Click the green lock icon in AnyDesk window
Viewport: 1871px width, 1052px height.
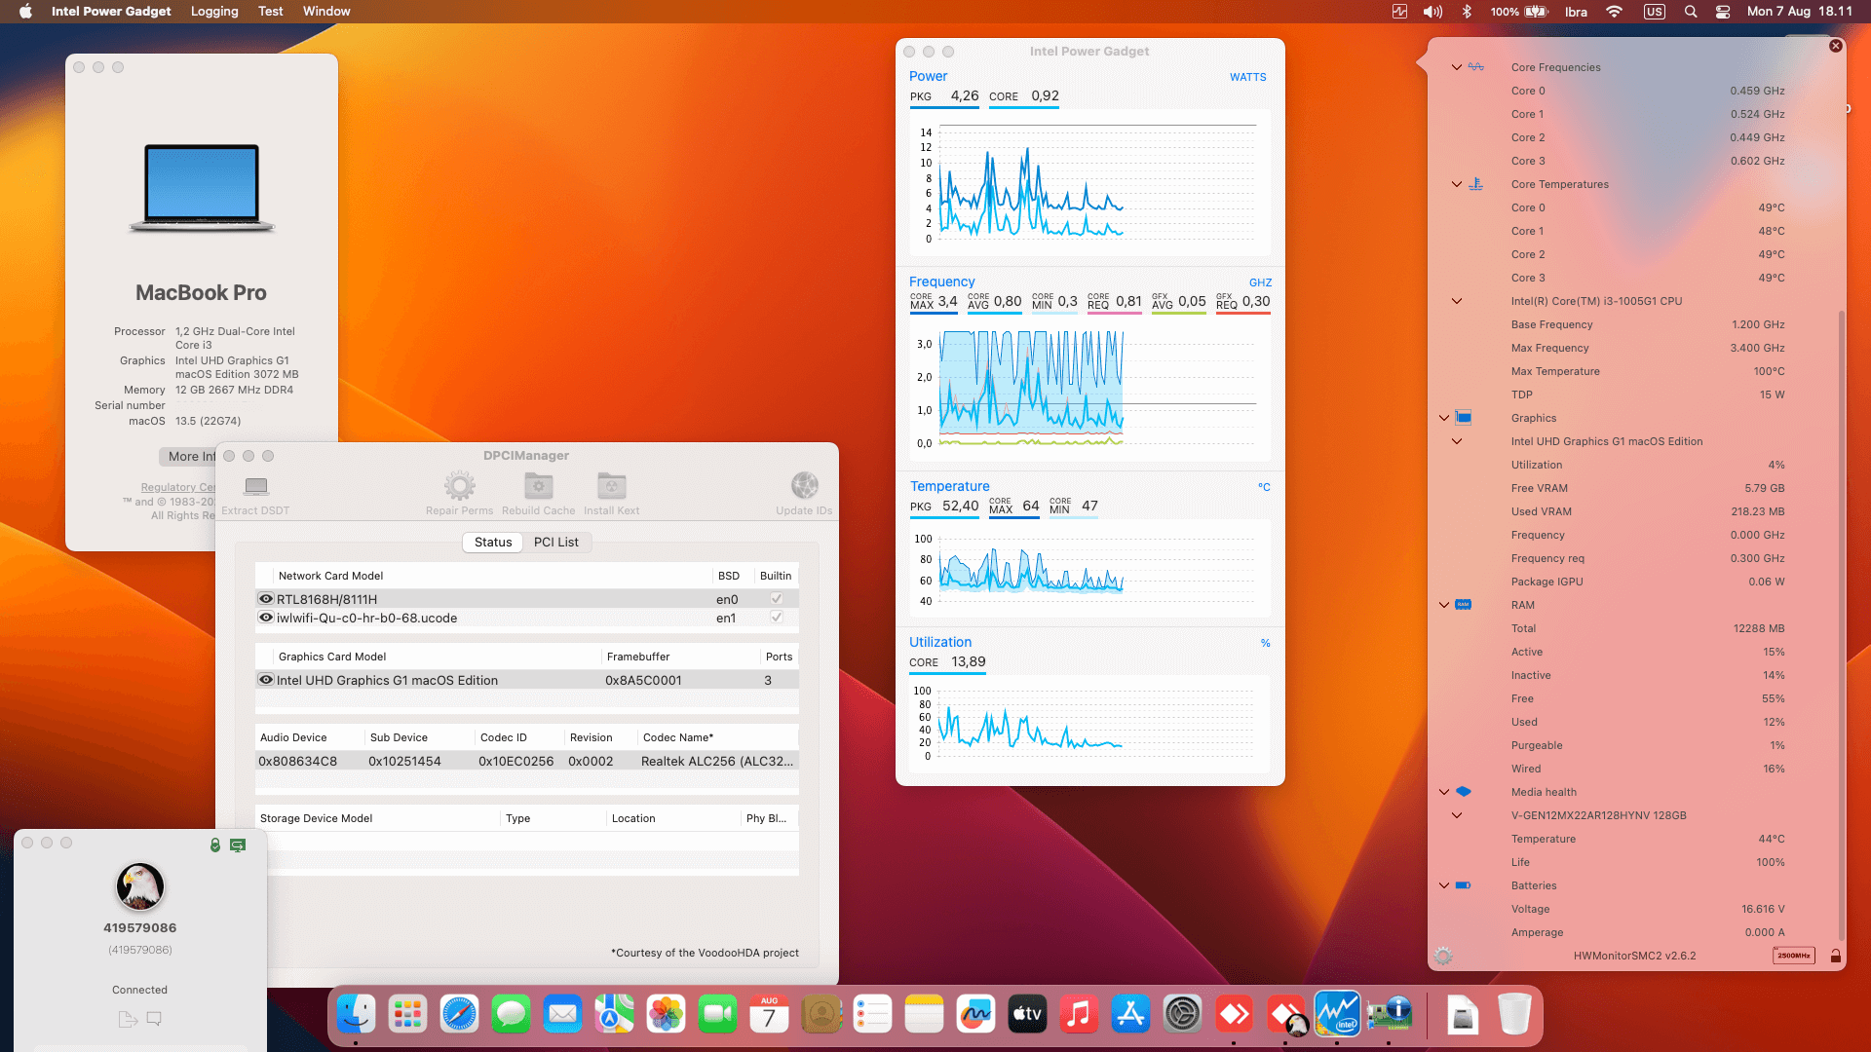(215, 845)
